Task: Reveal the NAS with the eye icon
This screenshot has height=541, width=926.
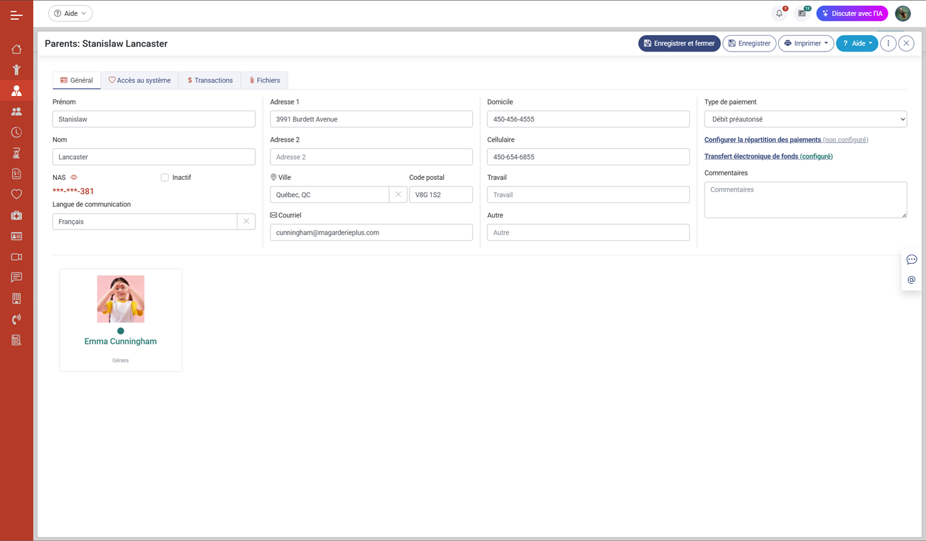Action: coord(74,177)
